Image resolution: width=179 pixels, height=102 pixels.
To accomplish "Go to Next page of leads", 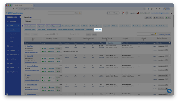I will (x=88, y=34).
